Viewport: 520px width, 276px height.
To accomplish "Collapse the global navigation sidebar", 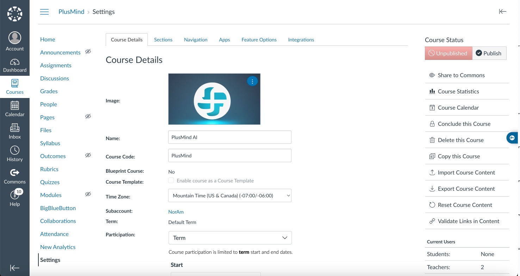I will 15,268.
